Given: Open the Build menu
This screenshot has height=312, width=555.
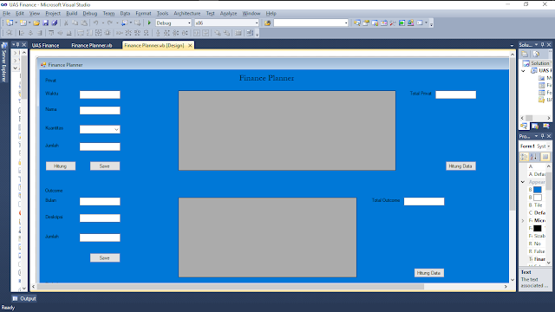Looking at the screenshot, I should 72,14.
